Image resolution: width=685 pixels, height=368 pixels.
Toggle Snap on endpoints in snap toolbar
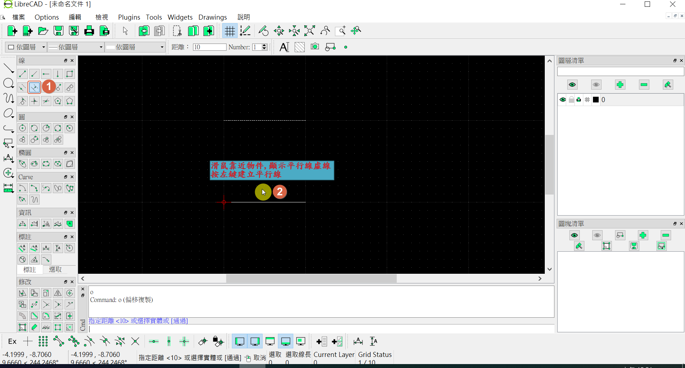59,342
